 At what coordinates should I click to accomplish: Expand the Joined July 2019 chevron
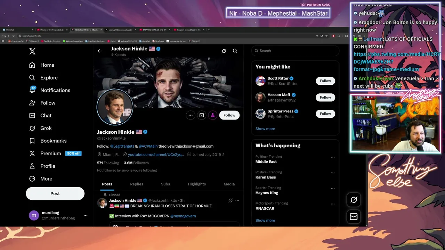(x=223, y=155)
